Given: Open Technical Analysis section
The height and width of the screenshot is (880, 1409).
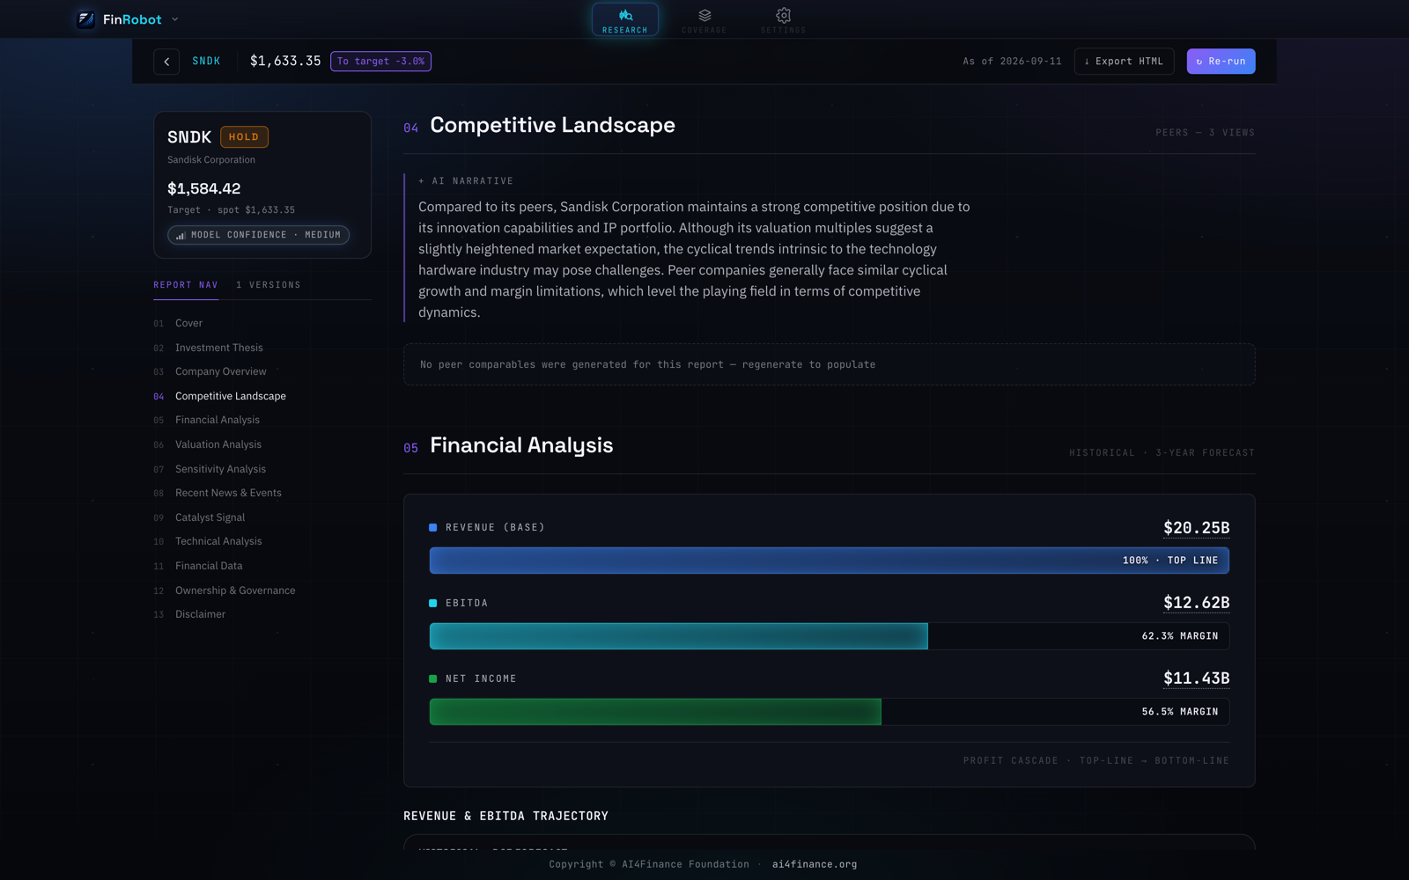Looking at the screenshot, I should click(218, 541).
